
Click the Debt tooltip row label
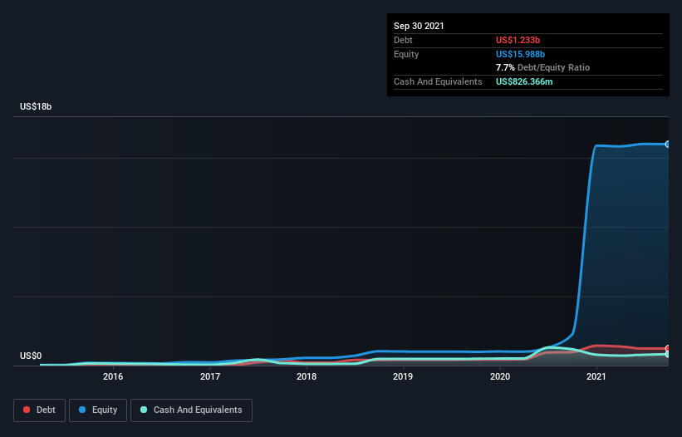pyautogui.click(x=403, y=40)
